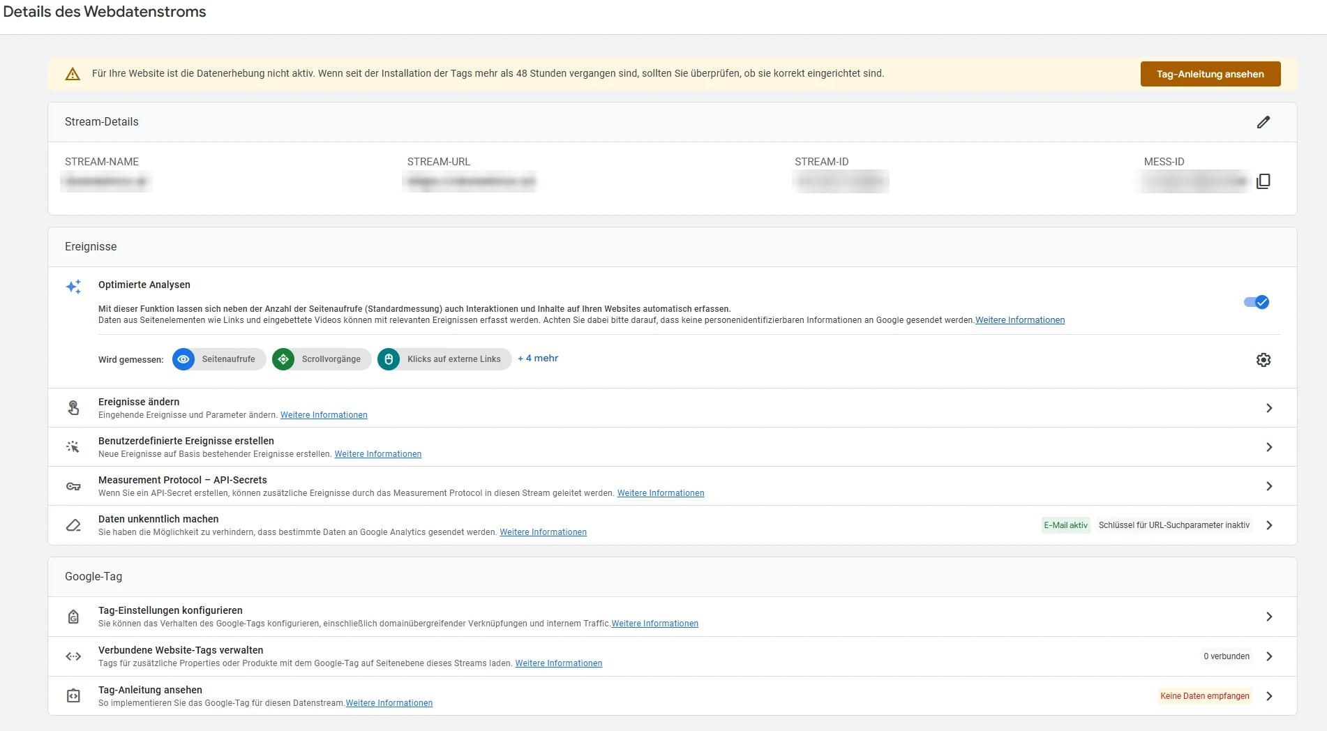Click the warning triangle icon in banner
The height and width of the screenshot is (731, 1327).
pos(73,74)
